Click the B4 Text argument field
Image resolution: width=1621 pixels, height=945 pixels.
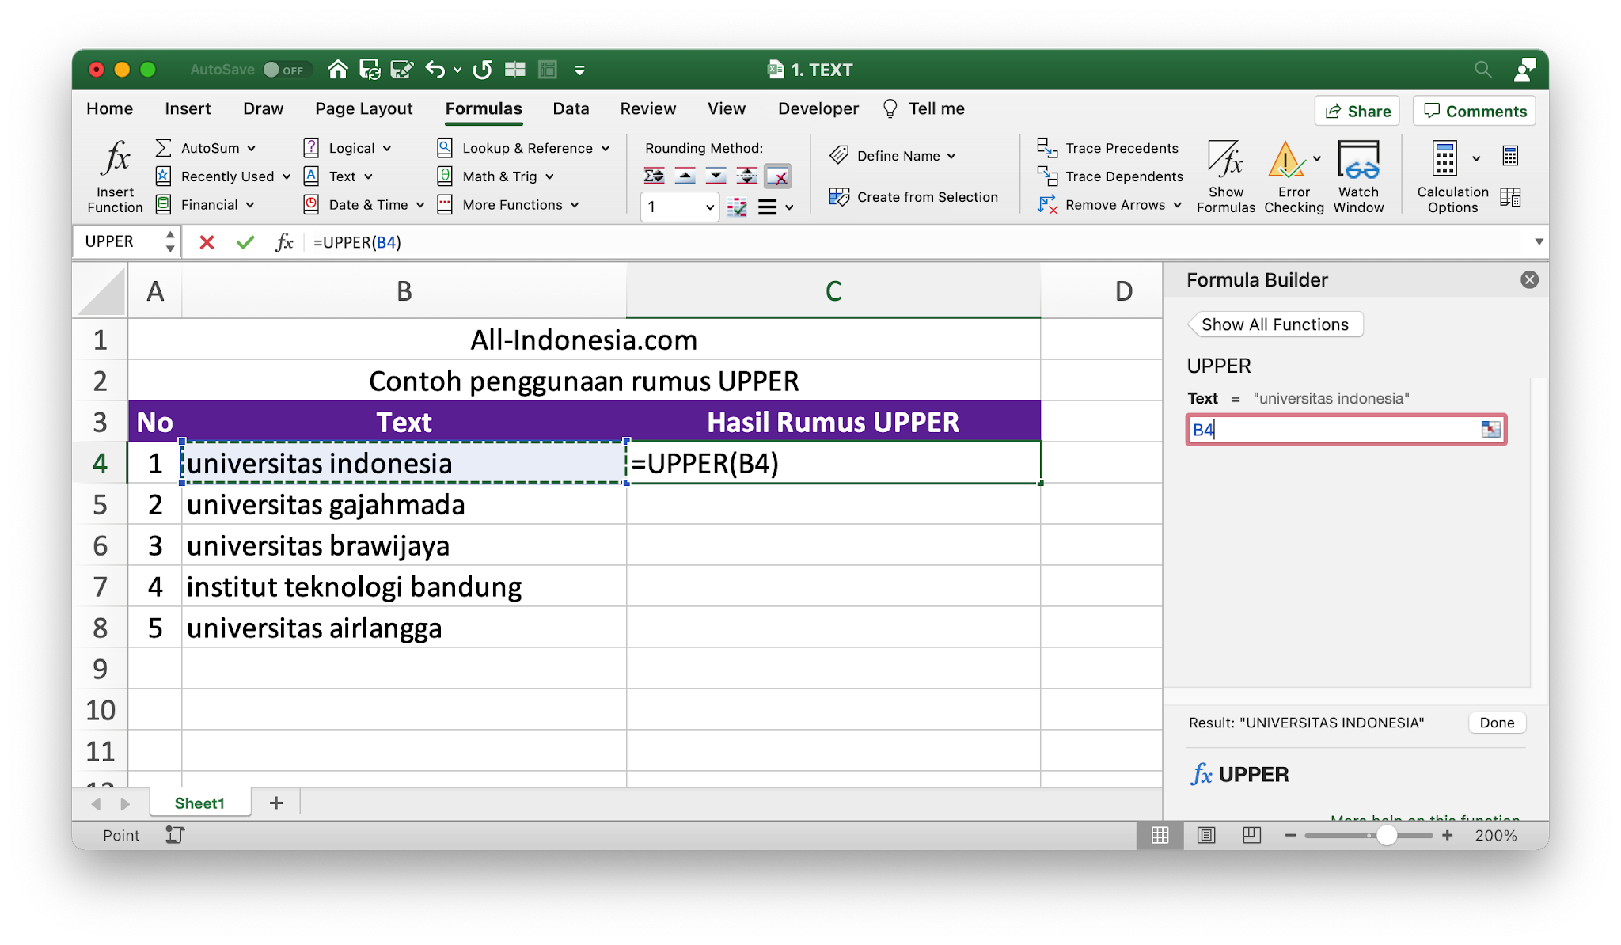[x=1330, y=430]
